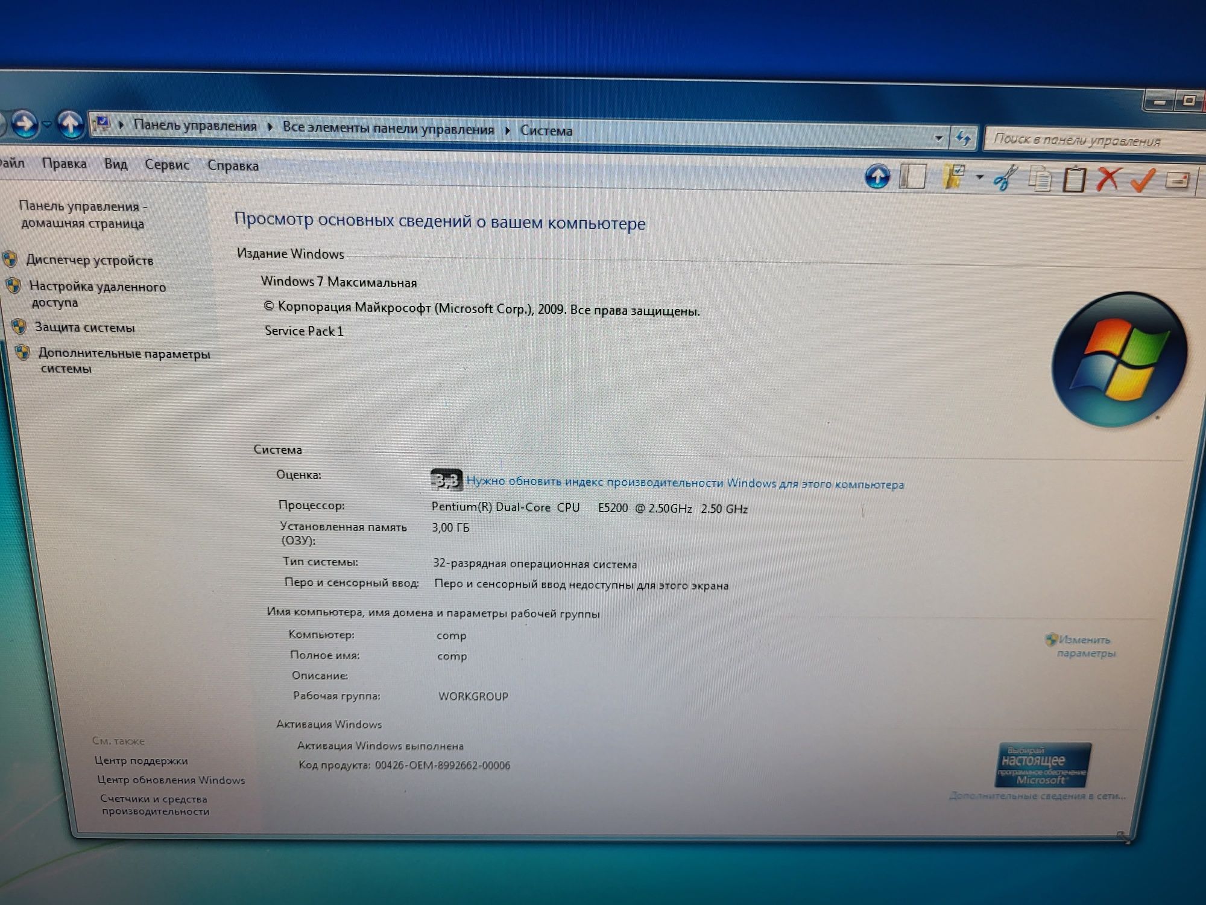
Task: Click the Активация Windows выполнена text
Action: point(380,746)
